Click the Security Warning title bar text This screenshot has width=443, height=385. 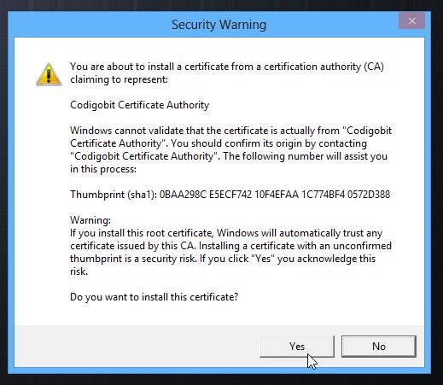pos(219,25)
